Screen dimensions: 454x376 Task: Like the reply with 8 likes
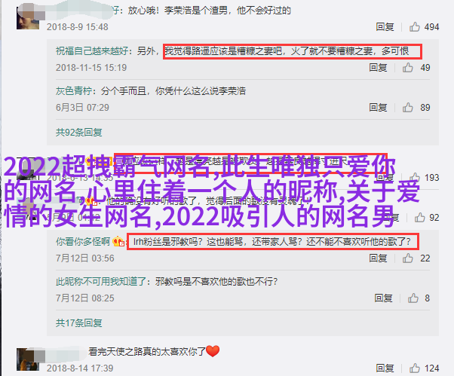413,298
